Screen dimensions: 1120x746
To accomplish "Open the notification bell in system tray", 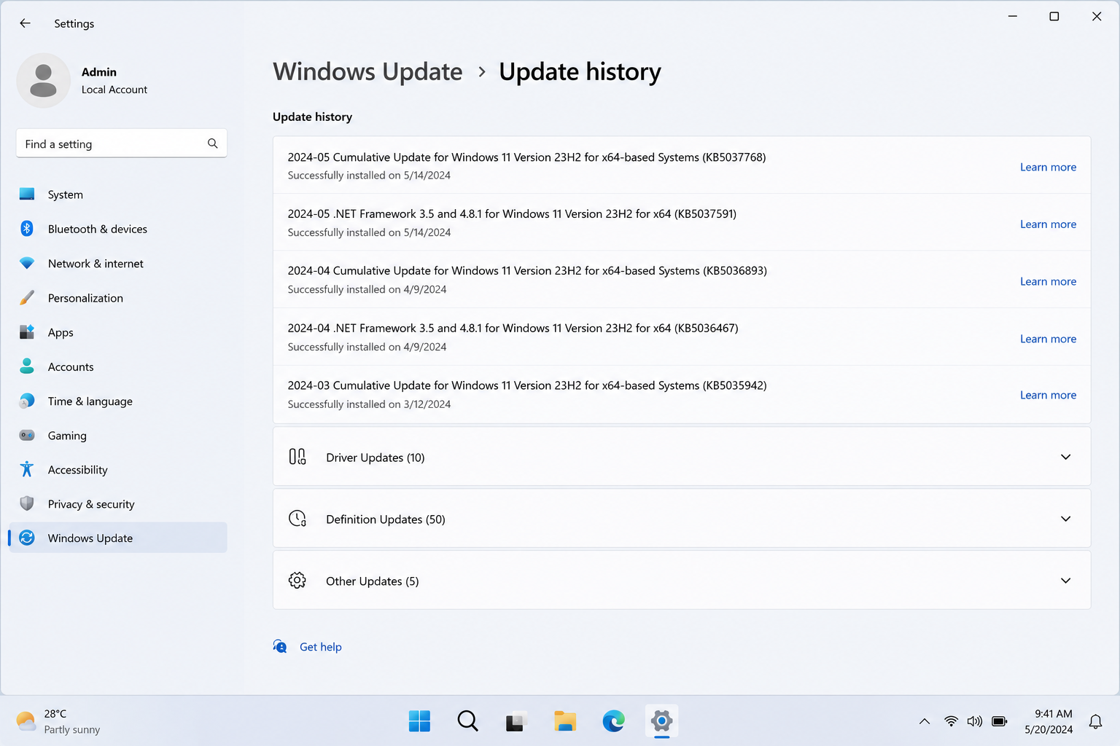I will (1095, 721).
